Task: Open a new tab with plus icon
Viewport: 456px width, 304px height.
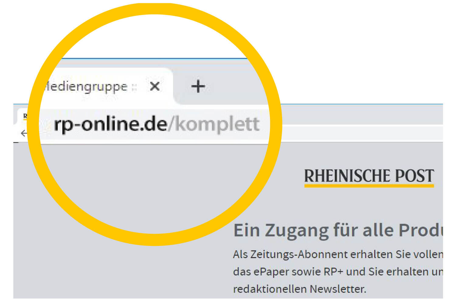Action: 198,87
